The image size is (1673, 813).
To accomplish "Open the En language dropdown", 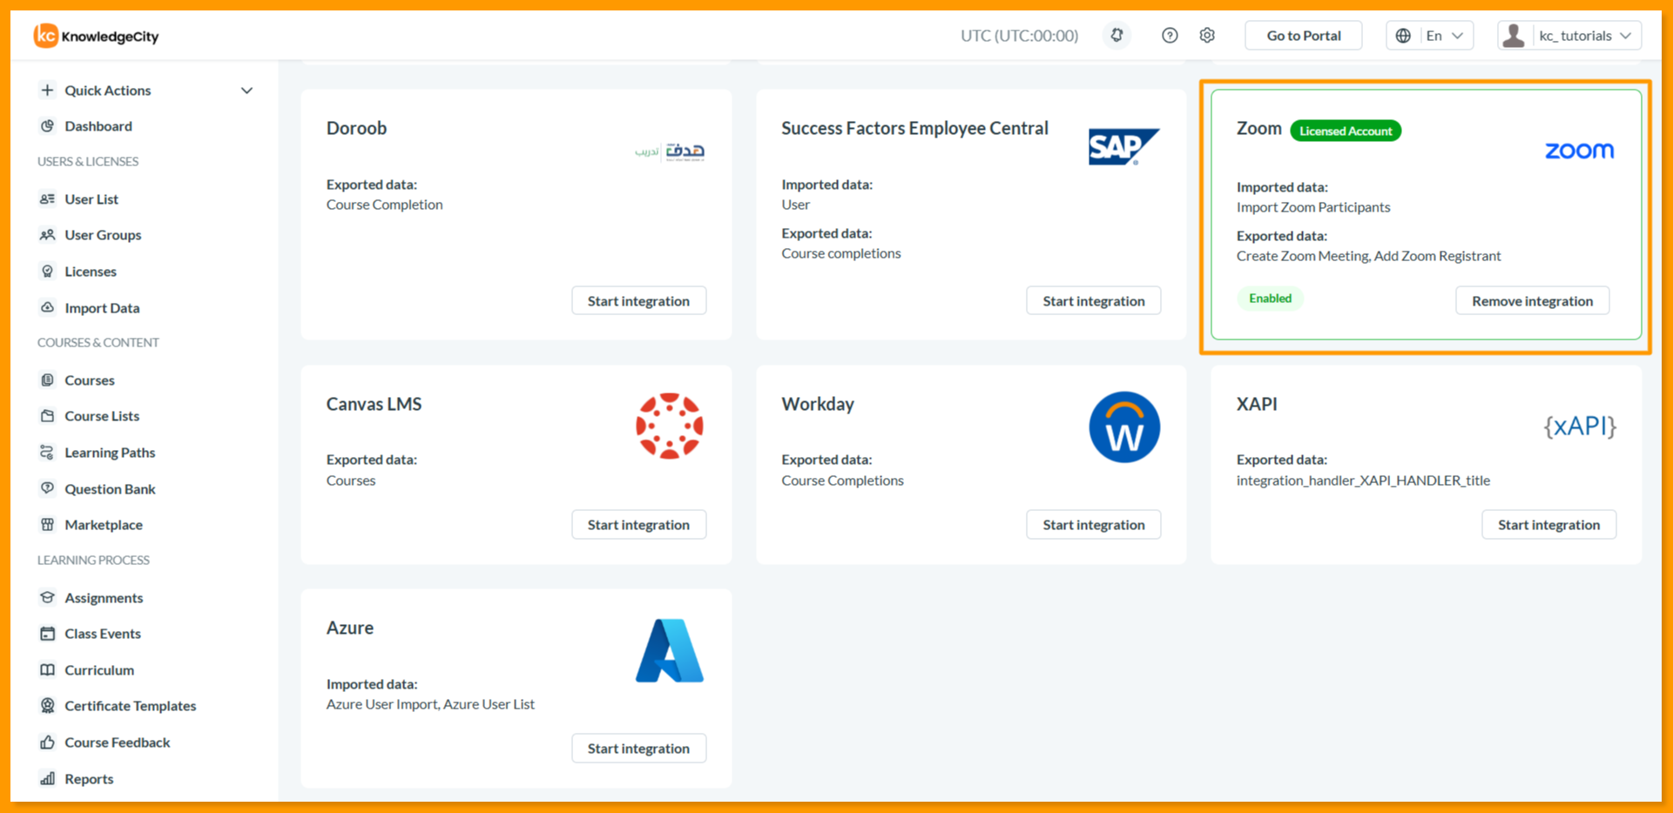I will point(1429,36).
